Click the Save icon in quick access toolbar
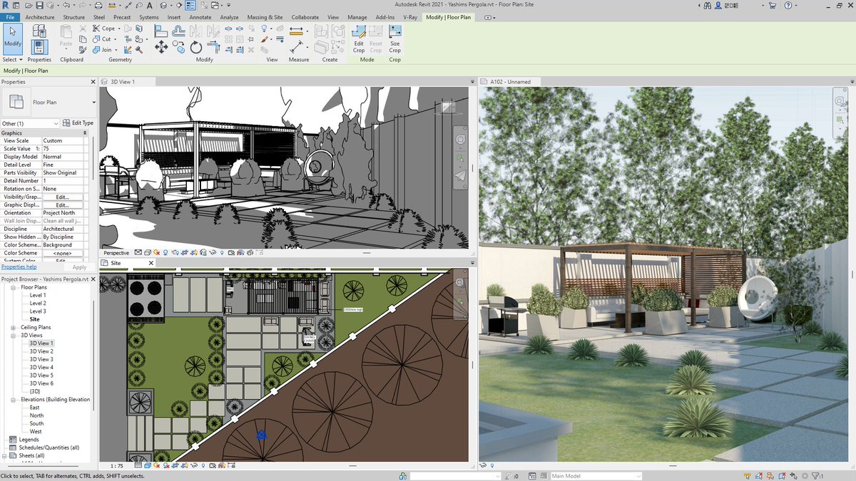This screenshot has width=856, height=481. pos(39,6)
